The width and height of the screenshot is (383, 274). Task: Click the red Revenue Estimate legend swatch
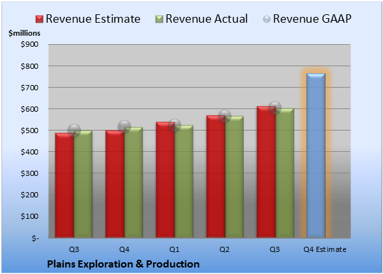(39, 19)
